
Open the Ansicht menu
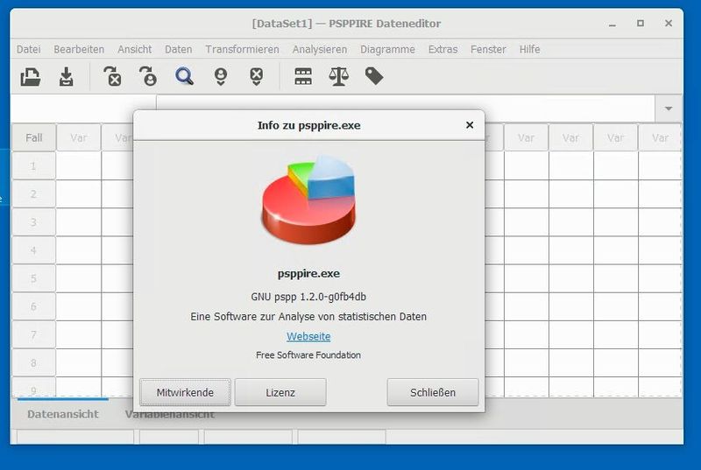(135, 49)
